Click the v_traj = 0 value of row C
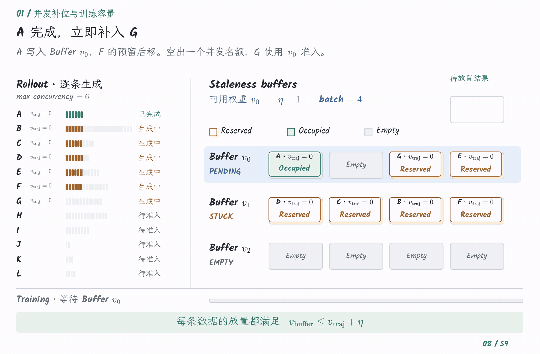 (41, 143)
